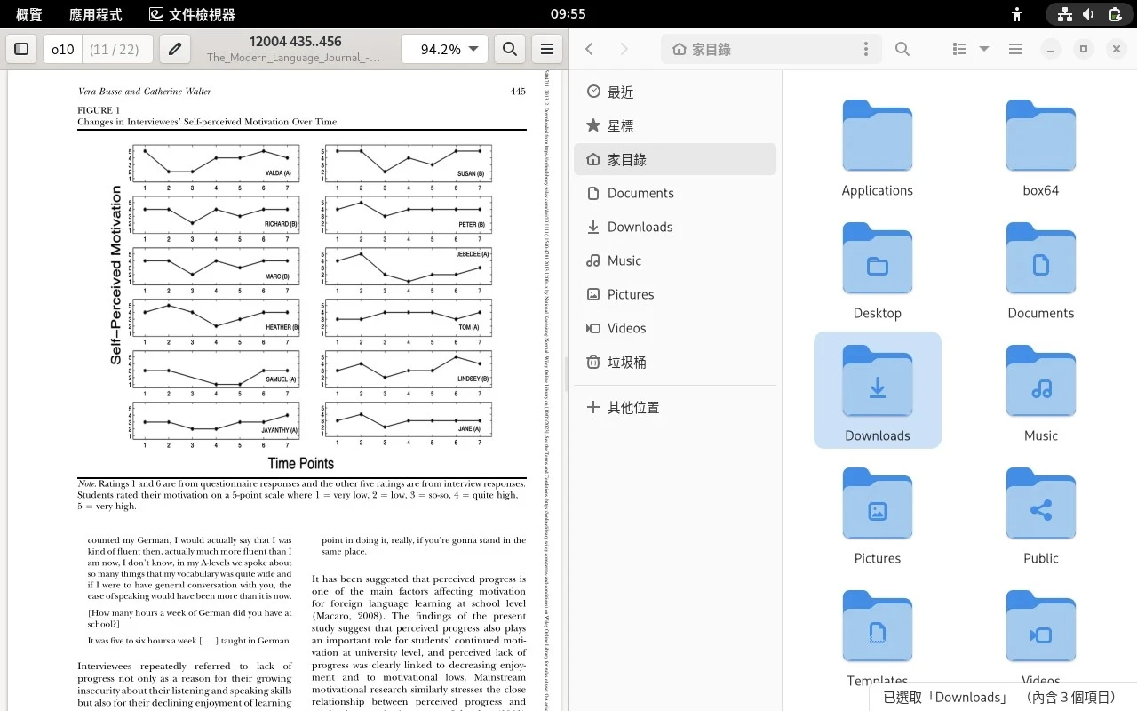The height and width of the screenshot is (711, 1137).
Task: Open document viewer hamburger menu
Action: coord(547,50)
